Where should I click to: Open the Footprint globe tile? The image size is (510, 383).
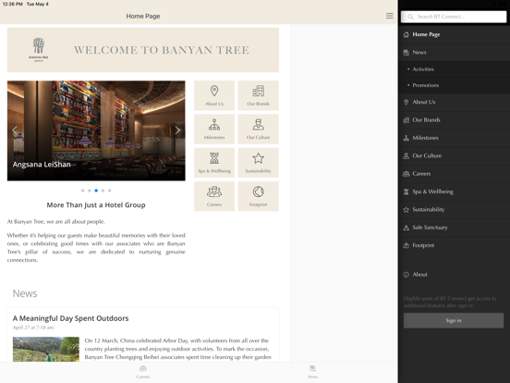coord(259,196)
